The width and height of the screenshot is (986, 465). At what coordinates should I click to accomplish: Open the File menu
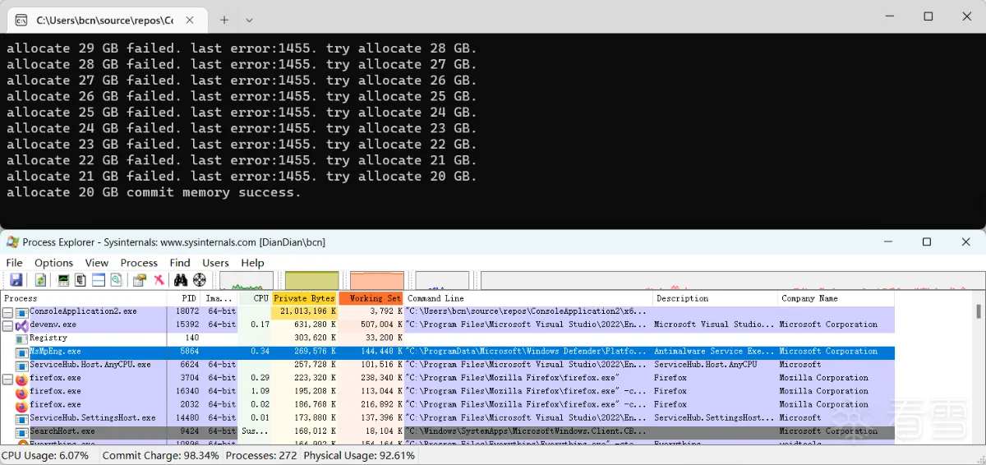14,263
